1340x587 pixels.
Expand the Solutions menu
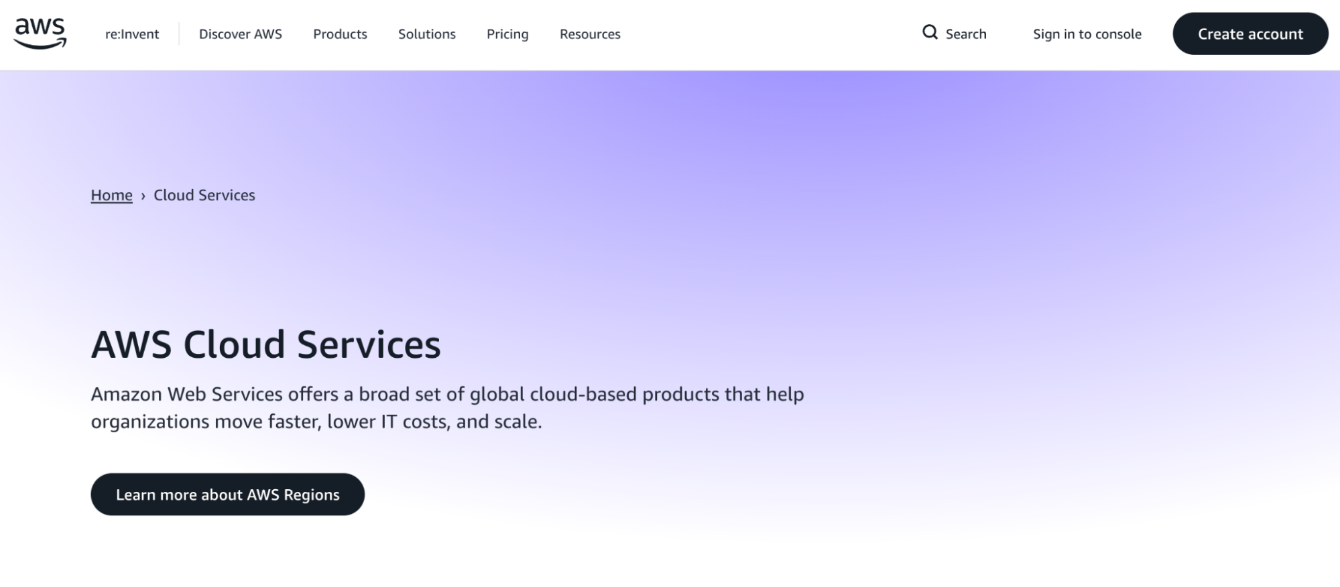(426, 34)
